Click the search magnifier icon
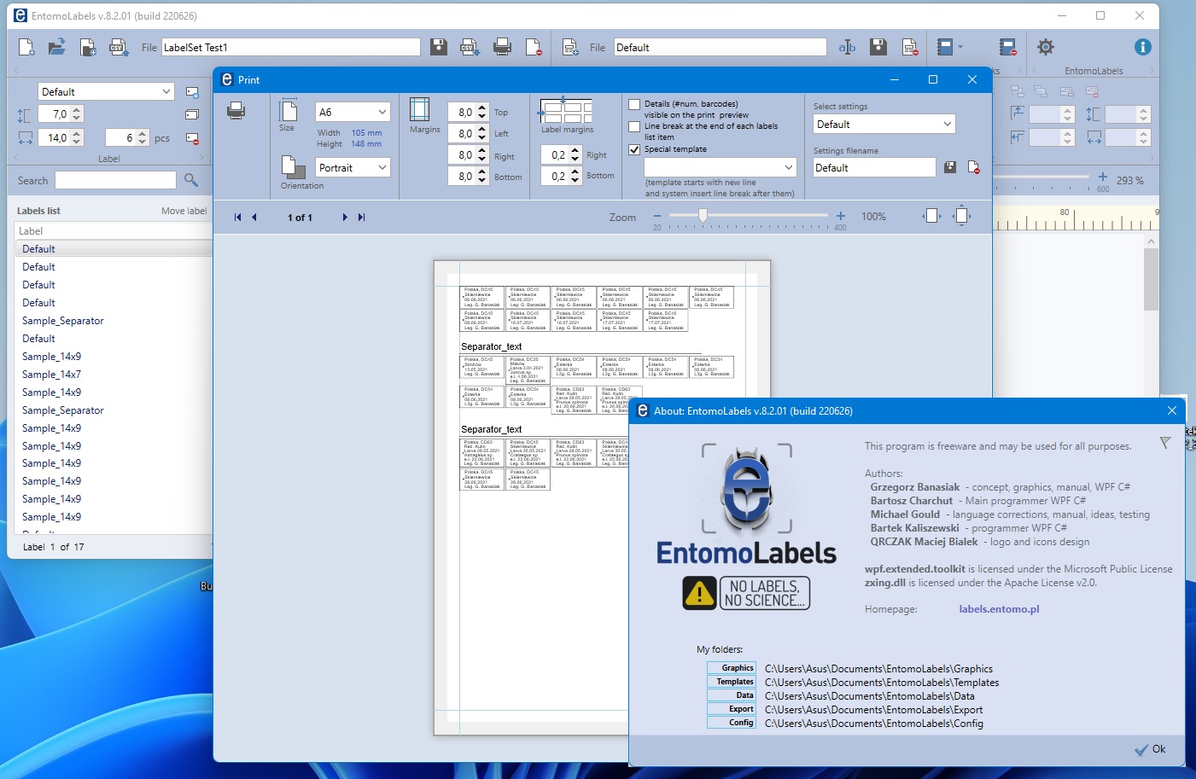The width and height of the screenshot is (1196, 779). click(x=191, y=180)
